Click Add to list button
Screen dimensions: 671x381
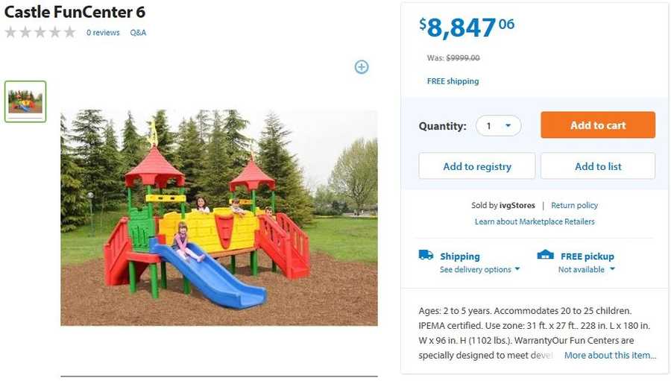[598, 166]
